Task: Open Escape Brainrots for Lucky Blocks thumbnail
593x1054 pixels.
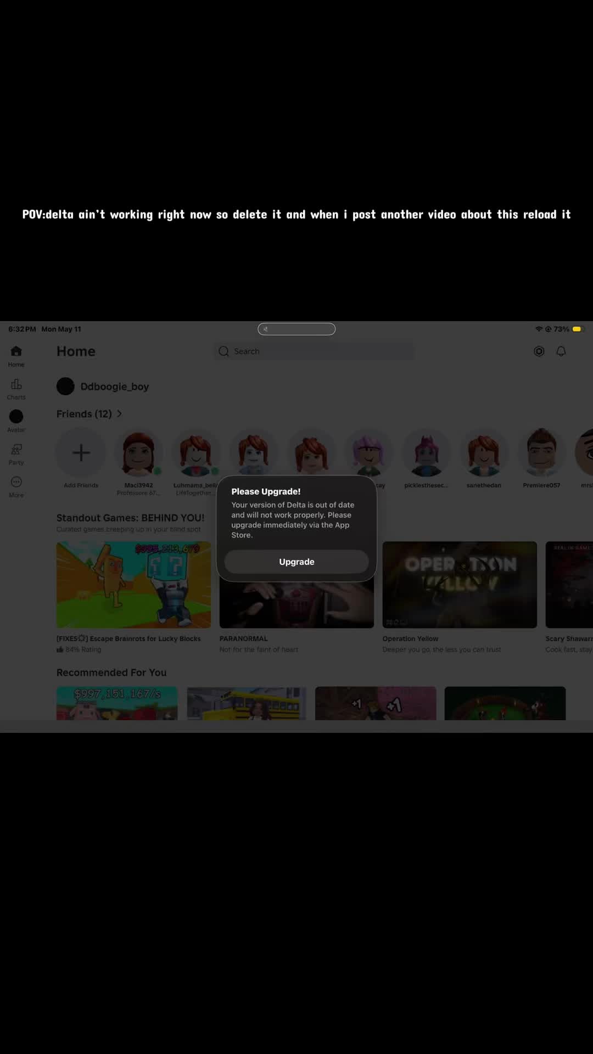Action: (x=133, y=585)
